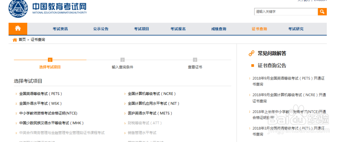The image size is (349, 142).
Task: Select step 1 选择考试项目
Action: click(x=50, y=67)
